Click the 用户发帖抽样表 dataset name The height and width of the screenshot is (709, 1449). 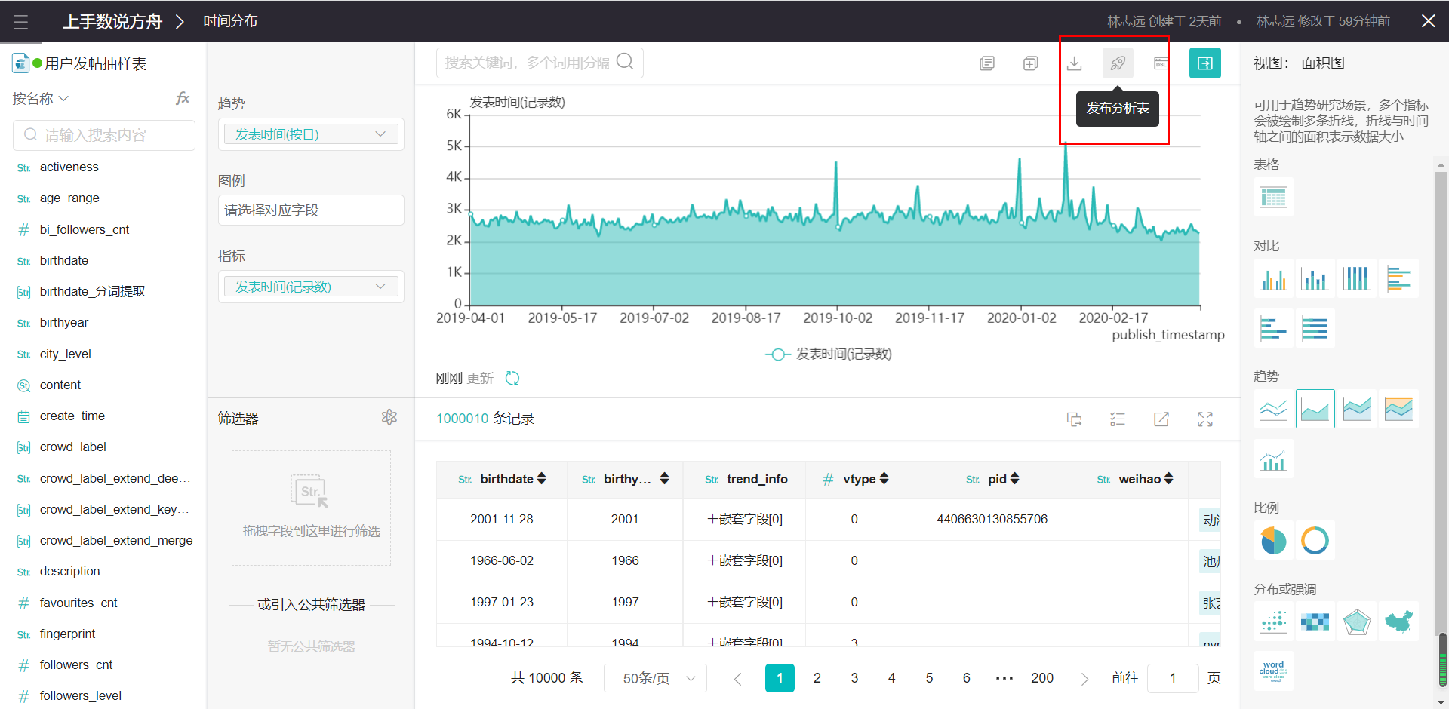point(95,63)
